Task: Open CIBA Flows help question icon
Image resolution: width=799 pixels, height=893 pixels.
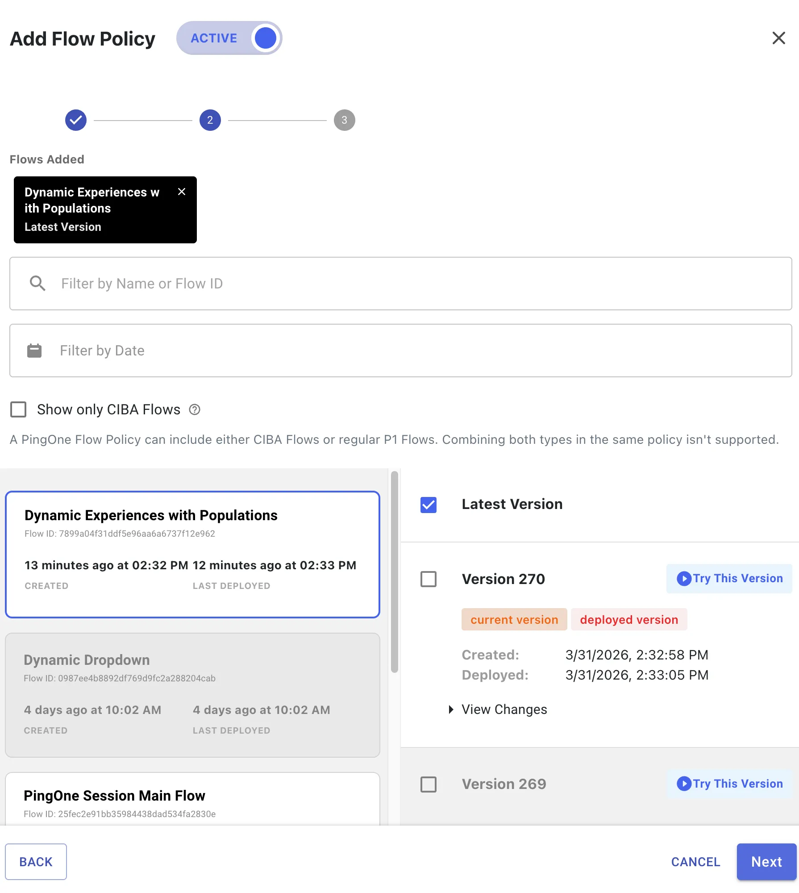Action: 195,409
